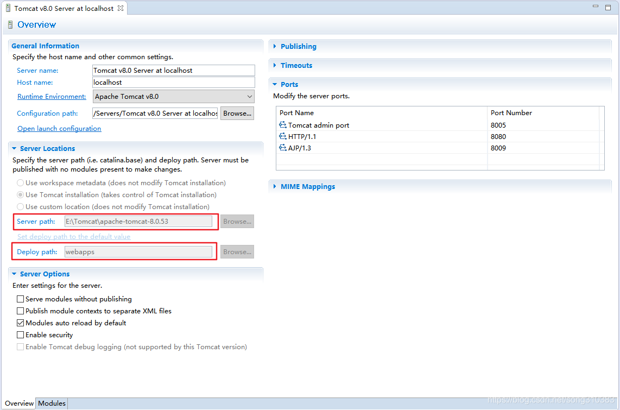Click the Tomcat admin port name

319,125
